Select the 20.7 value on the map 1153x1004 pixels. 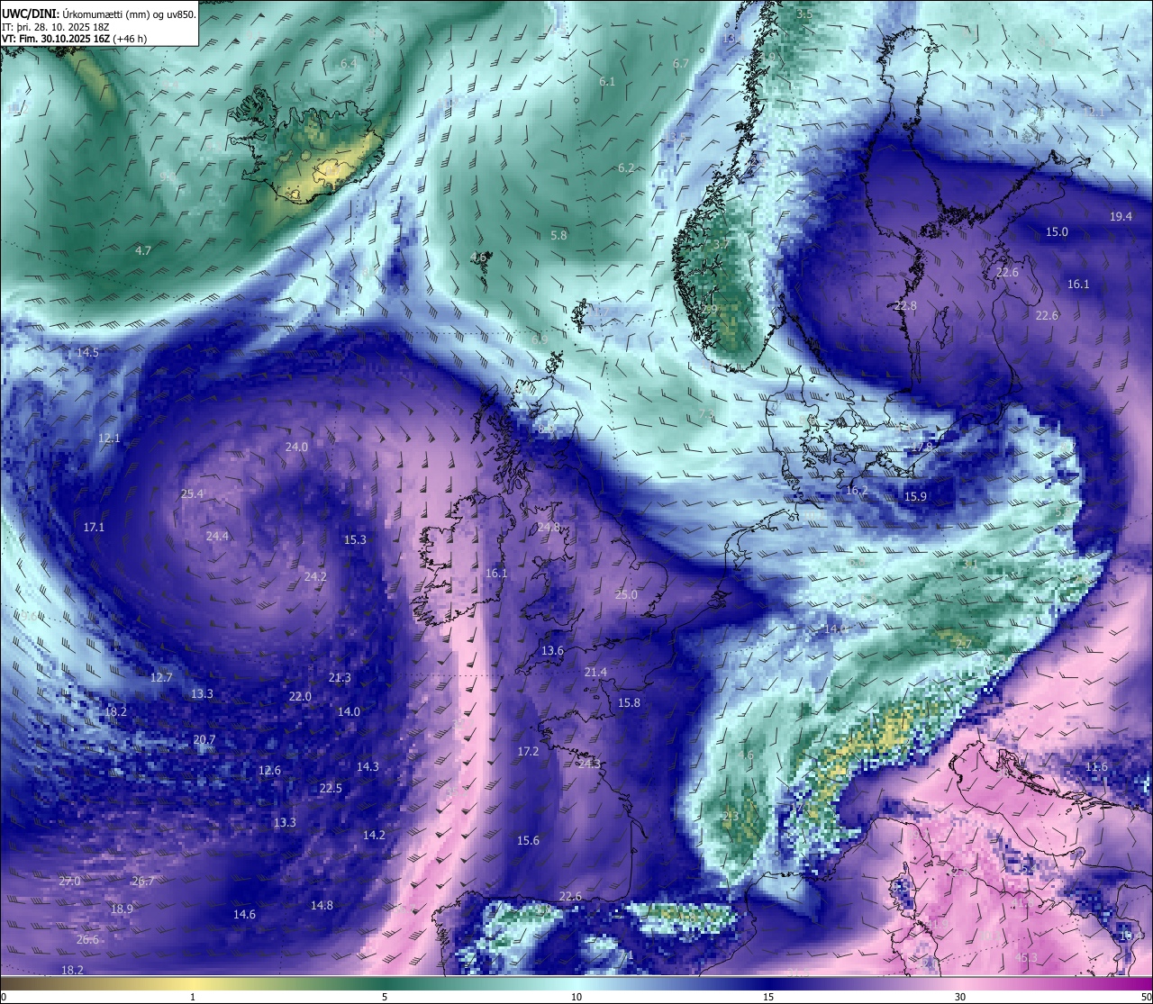coord(204,740)
